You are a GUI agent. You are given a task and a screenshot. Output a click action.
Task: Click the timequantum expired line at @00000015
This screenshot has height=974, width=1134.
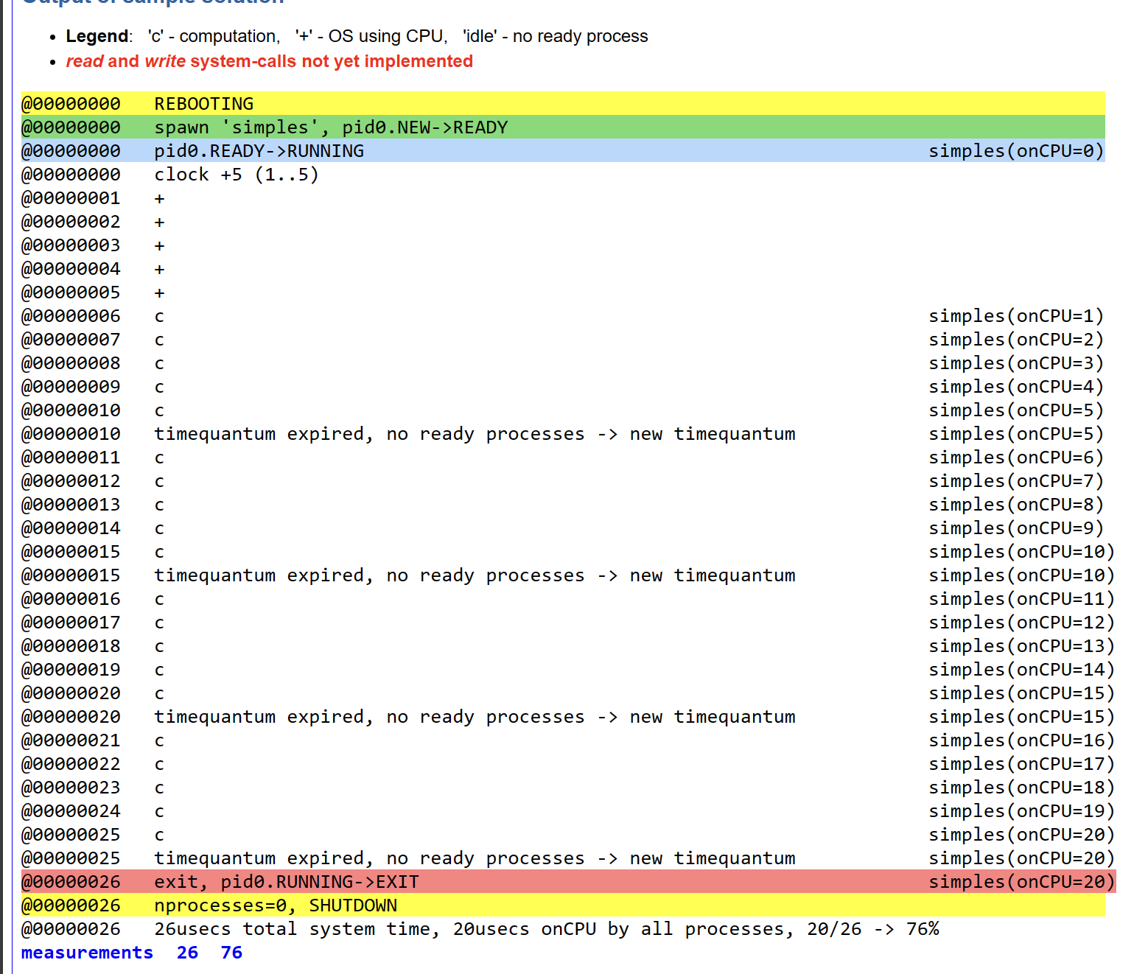click(x=474, y=575)
